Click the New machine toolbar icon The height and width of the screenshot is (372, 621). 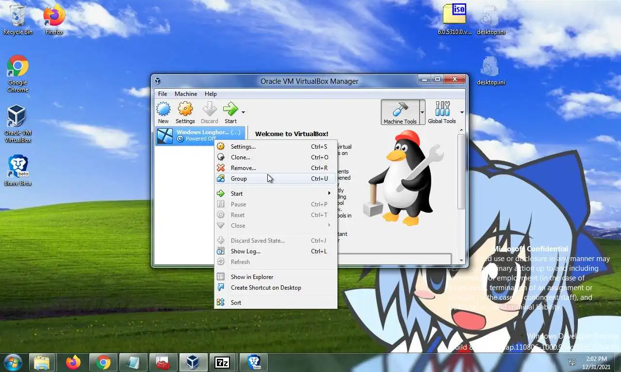[x=163, y=109]
